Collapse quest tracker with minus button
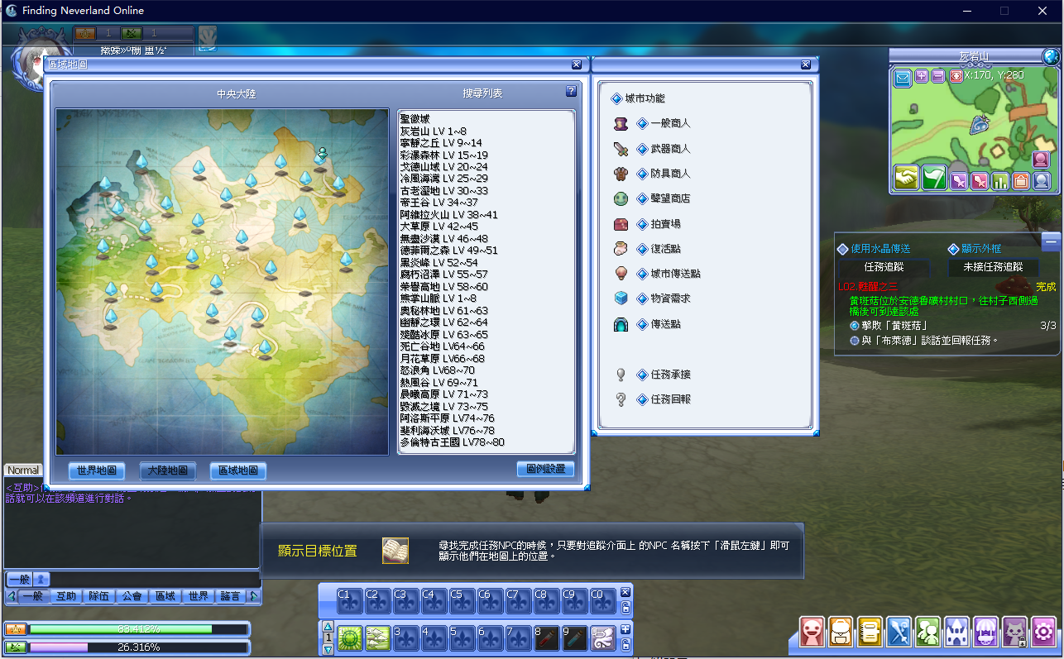The image size is (1064, 659). 1051,241
